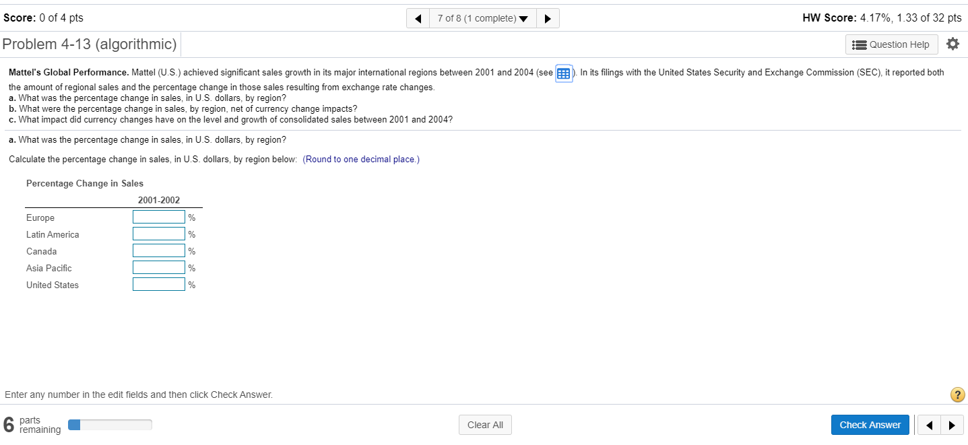
Task: Click the Latin America percentage input field
Action: (x=159, y=233)
